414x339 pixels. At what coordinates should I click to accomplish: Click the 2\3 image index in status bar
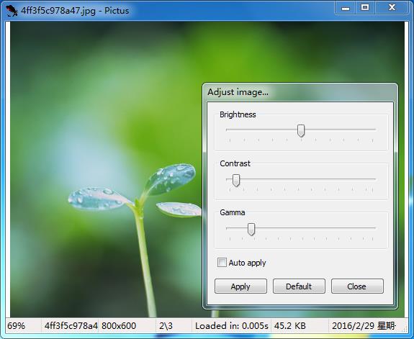[x=166, y=326]
